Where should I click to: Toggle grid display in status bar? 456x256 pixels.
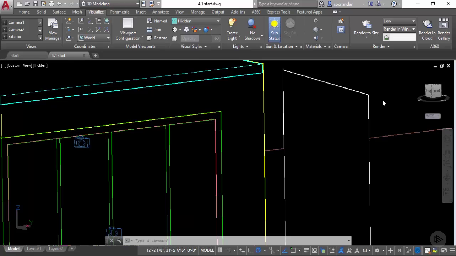click(220, 250)
